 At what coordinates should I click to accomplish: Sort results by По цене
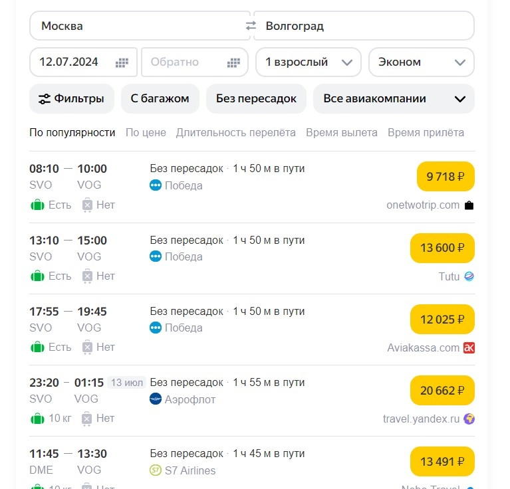pyautogui.click(x=146, y=132)
